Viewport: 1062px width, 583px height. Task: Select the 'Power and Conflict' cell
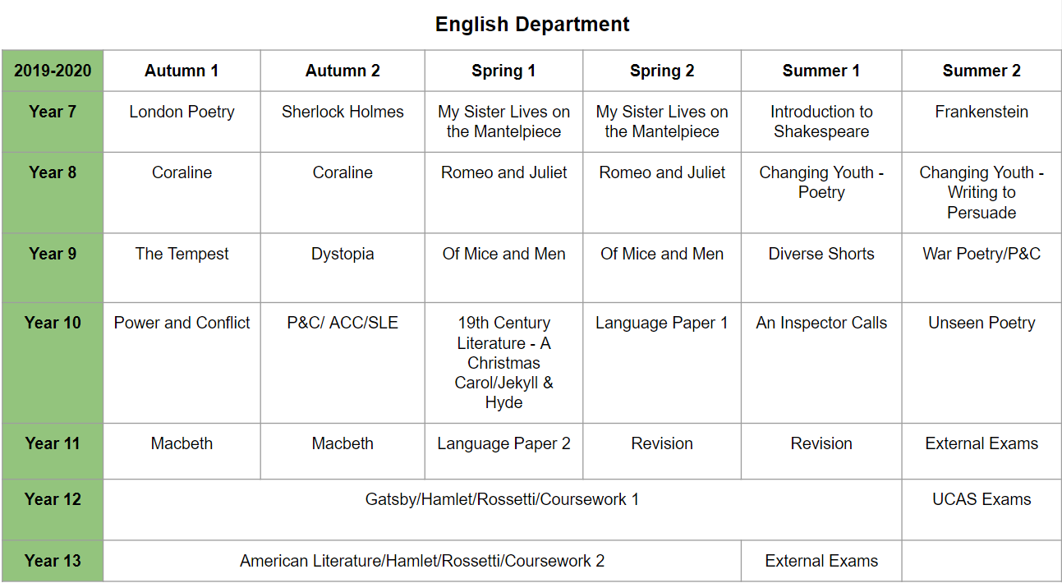pyautogui.click(x=182, y=363)
